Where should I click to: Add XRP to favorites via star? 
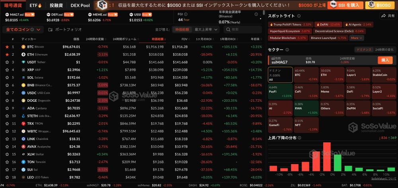7,70
